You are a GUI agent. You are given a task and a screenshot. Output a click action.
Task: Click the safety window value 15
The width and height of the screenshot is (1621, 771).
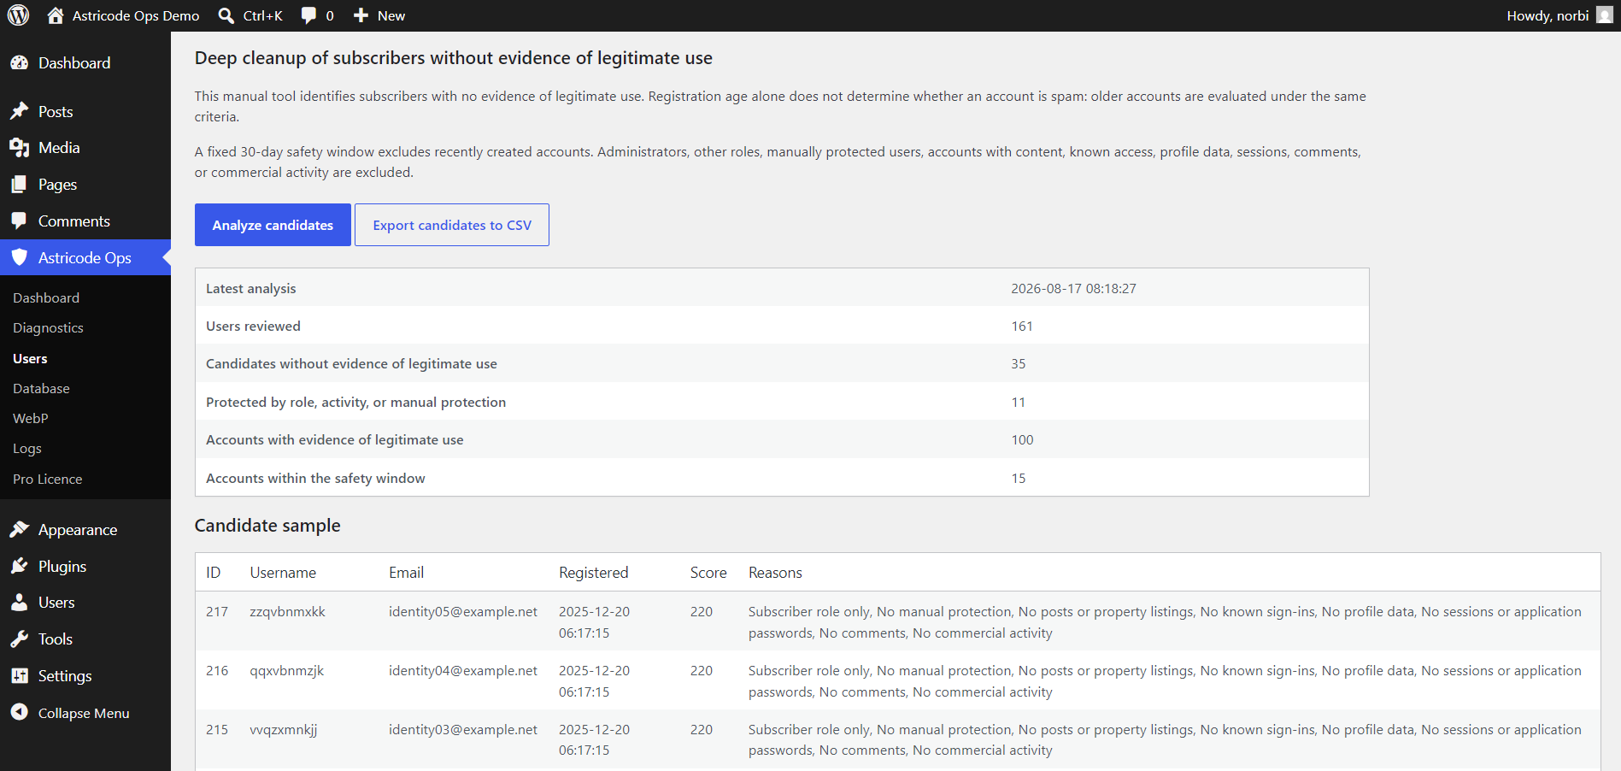pyautogui.click(x=1019, y=479)
